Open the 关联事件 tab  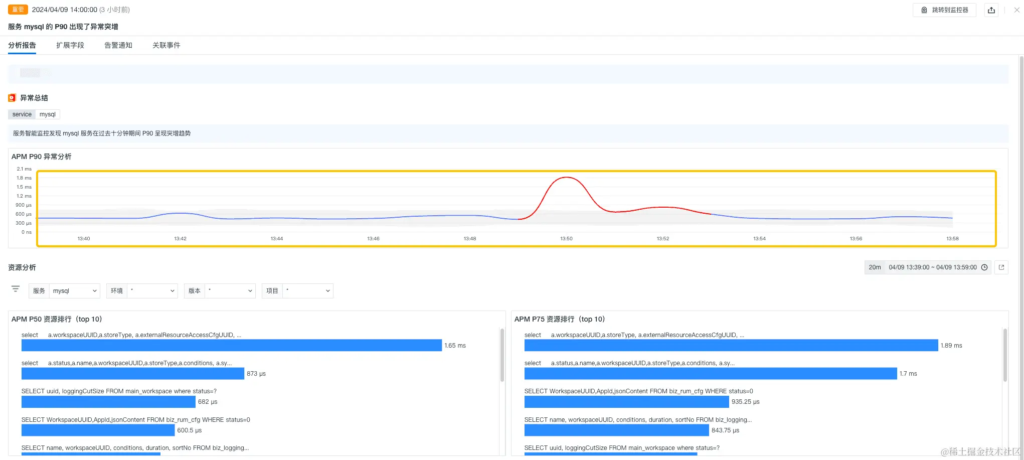click(x=166, y=45)
